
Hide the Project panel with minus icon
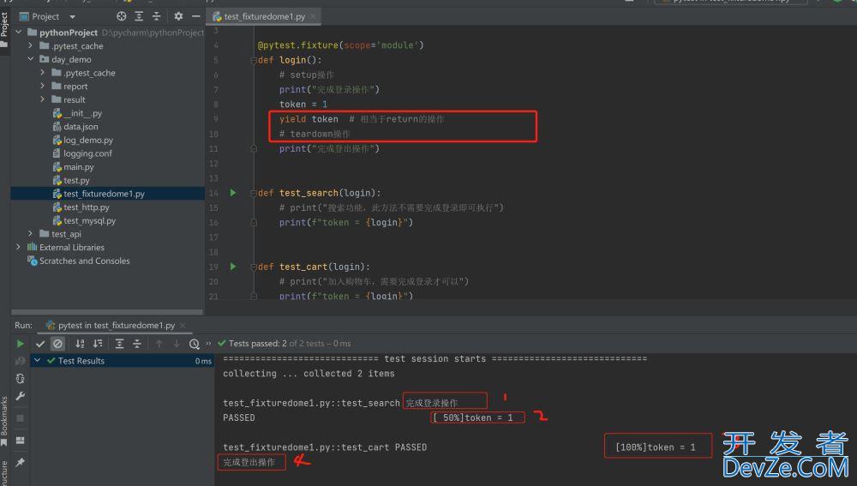[195, 16]
